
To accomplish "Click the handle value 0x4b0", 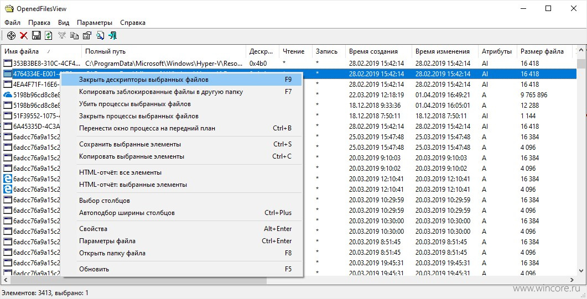I will (258, 63).
